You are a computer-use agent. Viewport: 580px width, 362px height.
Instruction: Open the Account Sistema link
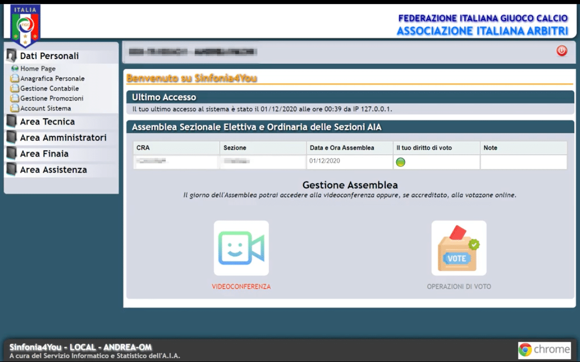tap(45, 108)
